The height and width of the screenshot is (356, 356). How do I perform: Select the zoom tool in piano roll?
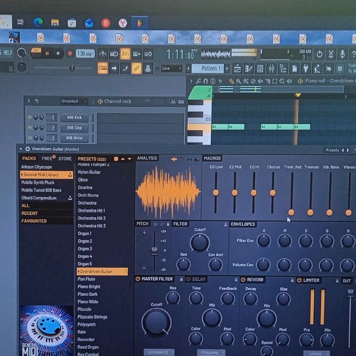pos(282,81)
